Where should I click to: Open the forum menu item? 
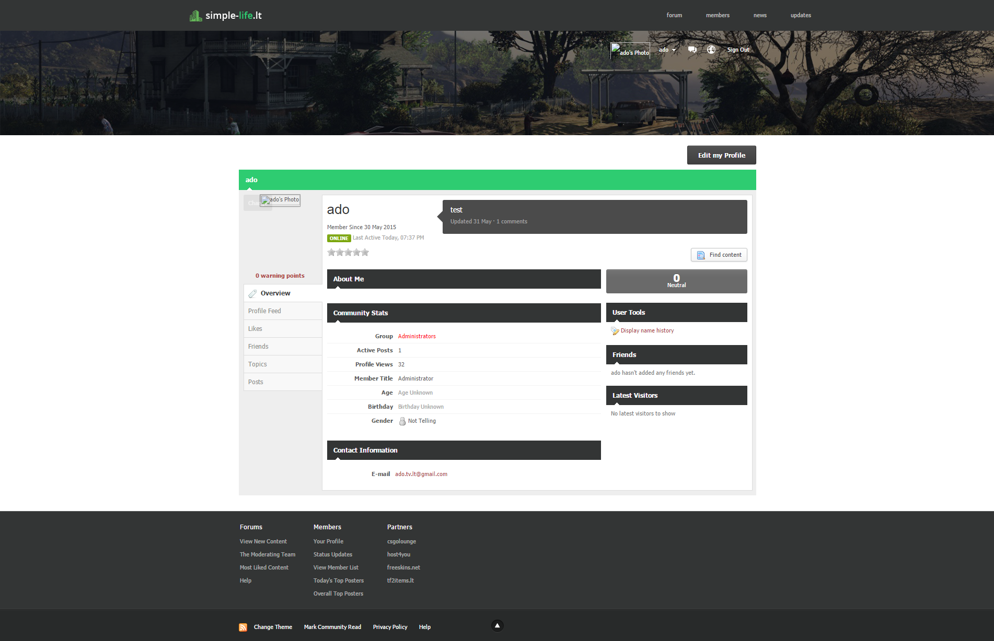point(674,15)
